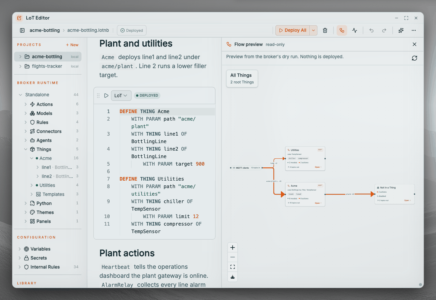Select line2 Bottling tree item
This screenshot has width=436, height=300.
[57, 176]
